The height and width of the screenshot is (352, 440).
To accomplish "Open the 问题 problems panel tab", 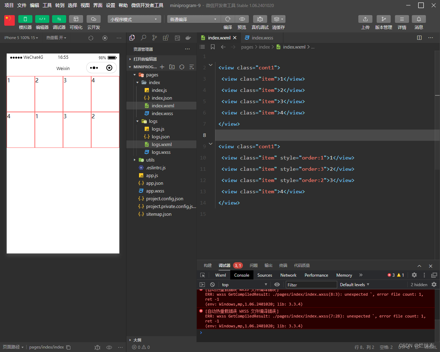I will tap(253, 265).
